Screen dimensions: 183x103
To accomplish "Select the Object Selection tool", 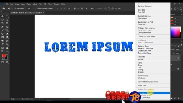I will pyautogui.click(x=7, y=20).
